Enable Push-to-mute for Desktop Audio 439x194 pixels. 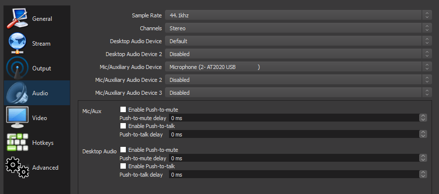pos(123,150)
